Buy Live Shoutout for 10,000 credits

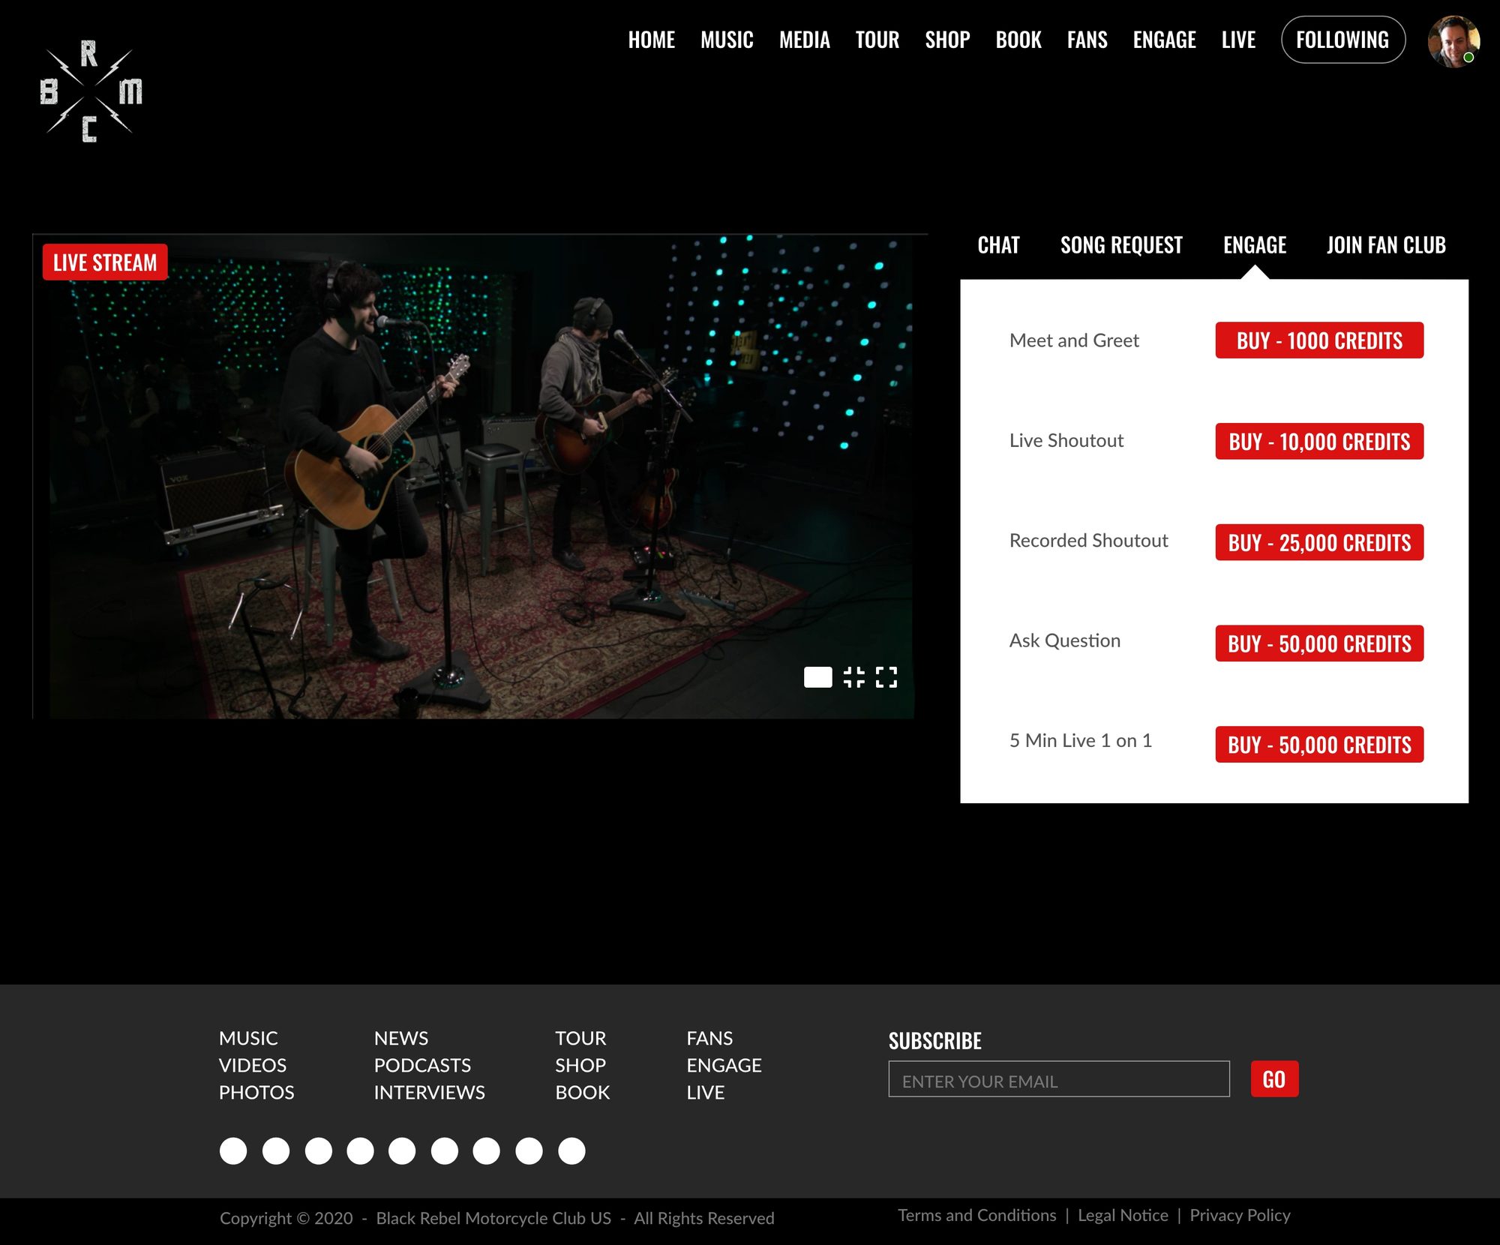(x=1319, y=441)
